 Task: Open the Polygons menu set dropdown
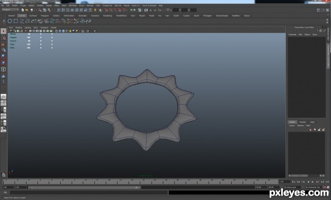[10, 10]
